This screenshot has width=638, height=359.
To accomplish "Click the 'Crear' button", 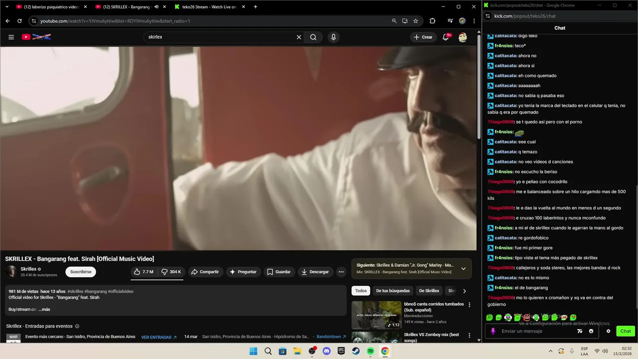I will (x=423, y=37).
